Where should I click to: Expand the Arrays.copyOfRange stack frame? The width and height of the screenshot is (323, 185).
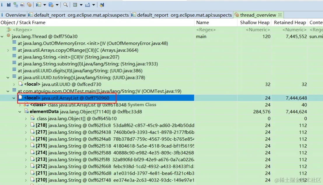point(8,50)
